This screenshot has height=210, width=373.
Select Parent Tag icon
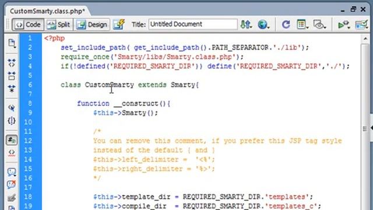pyautogui.click(x=12, y=108)
